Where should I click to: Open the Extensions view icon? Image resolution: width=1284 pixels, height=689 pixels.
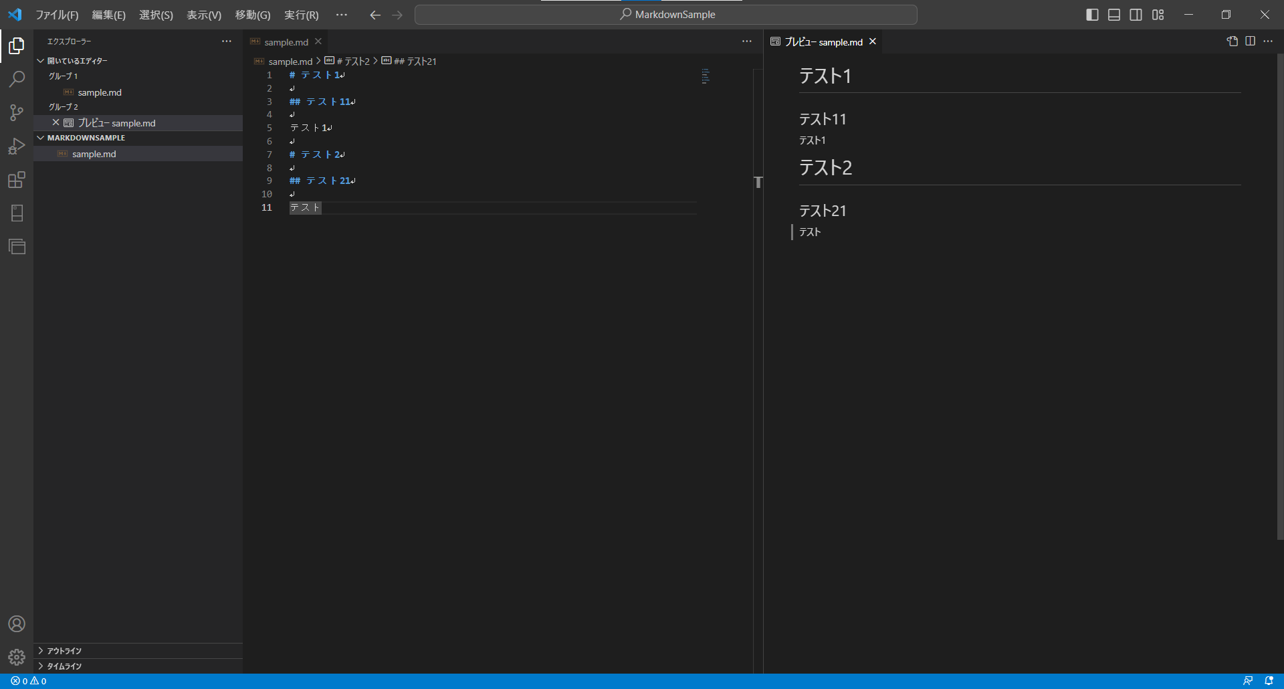pos(17,179)
